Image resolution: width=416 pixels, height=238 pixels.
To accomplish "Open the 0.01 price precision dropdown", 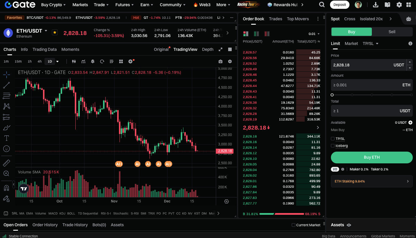I will click(x=314, y=34).
